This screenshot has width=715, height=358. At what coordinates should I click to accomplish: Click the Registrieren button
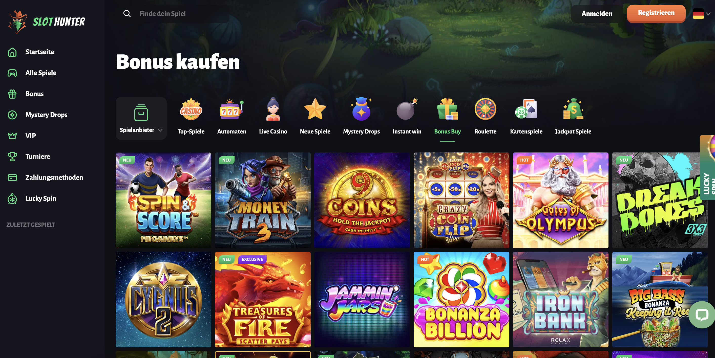point(656,13)
